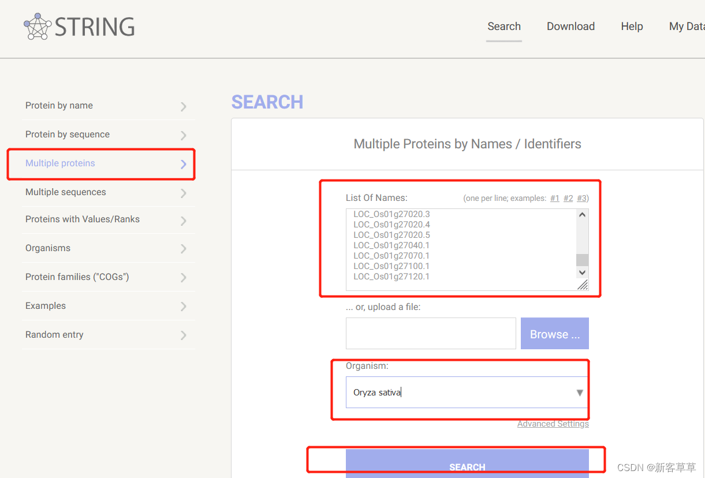This screenshot has height=478, width=705.
Task: Click chevron next to Proteins with Values/Ranks
Action: point(184,221)
